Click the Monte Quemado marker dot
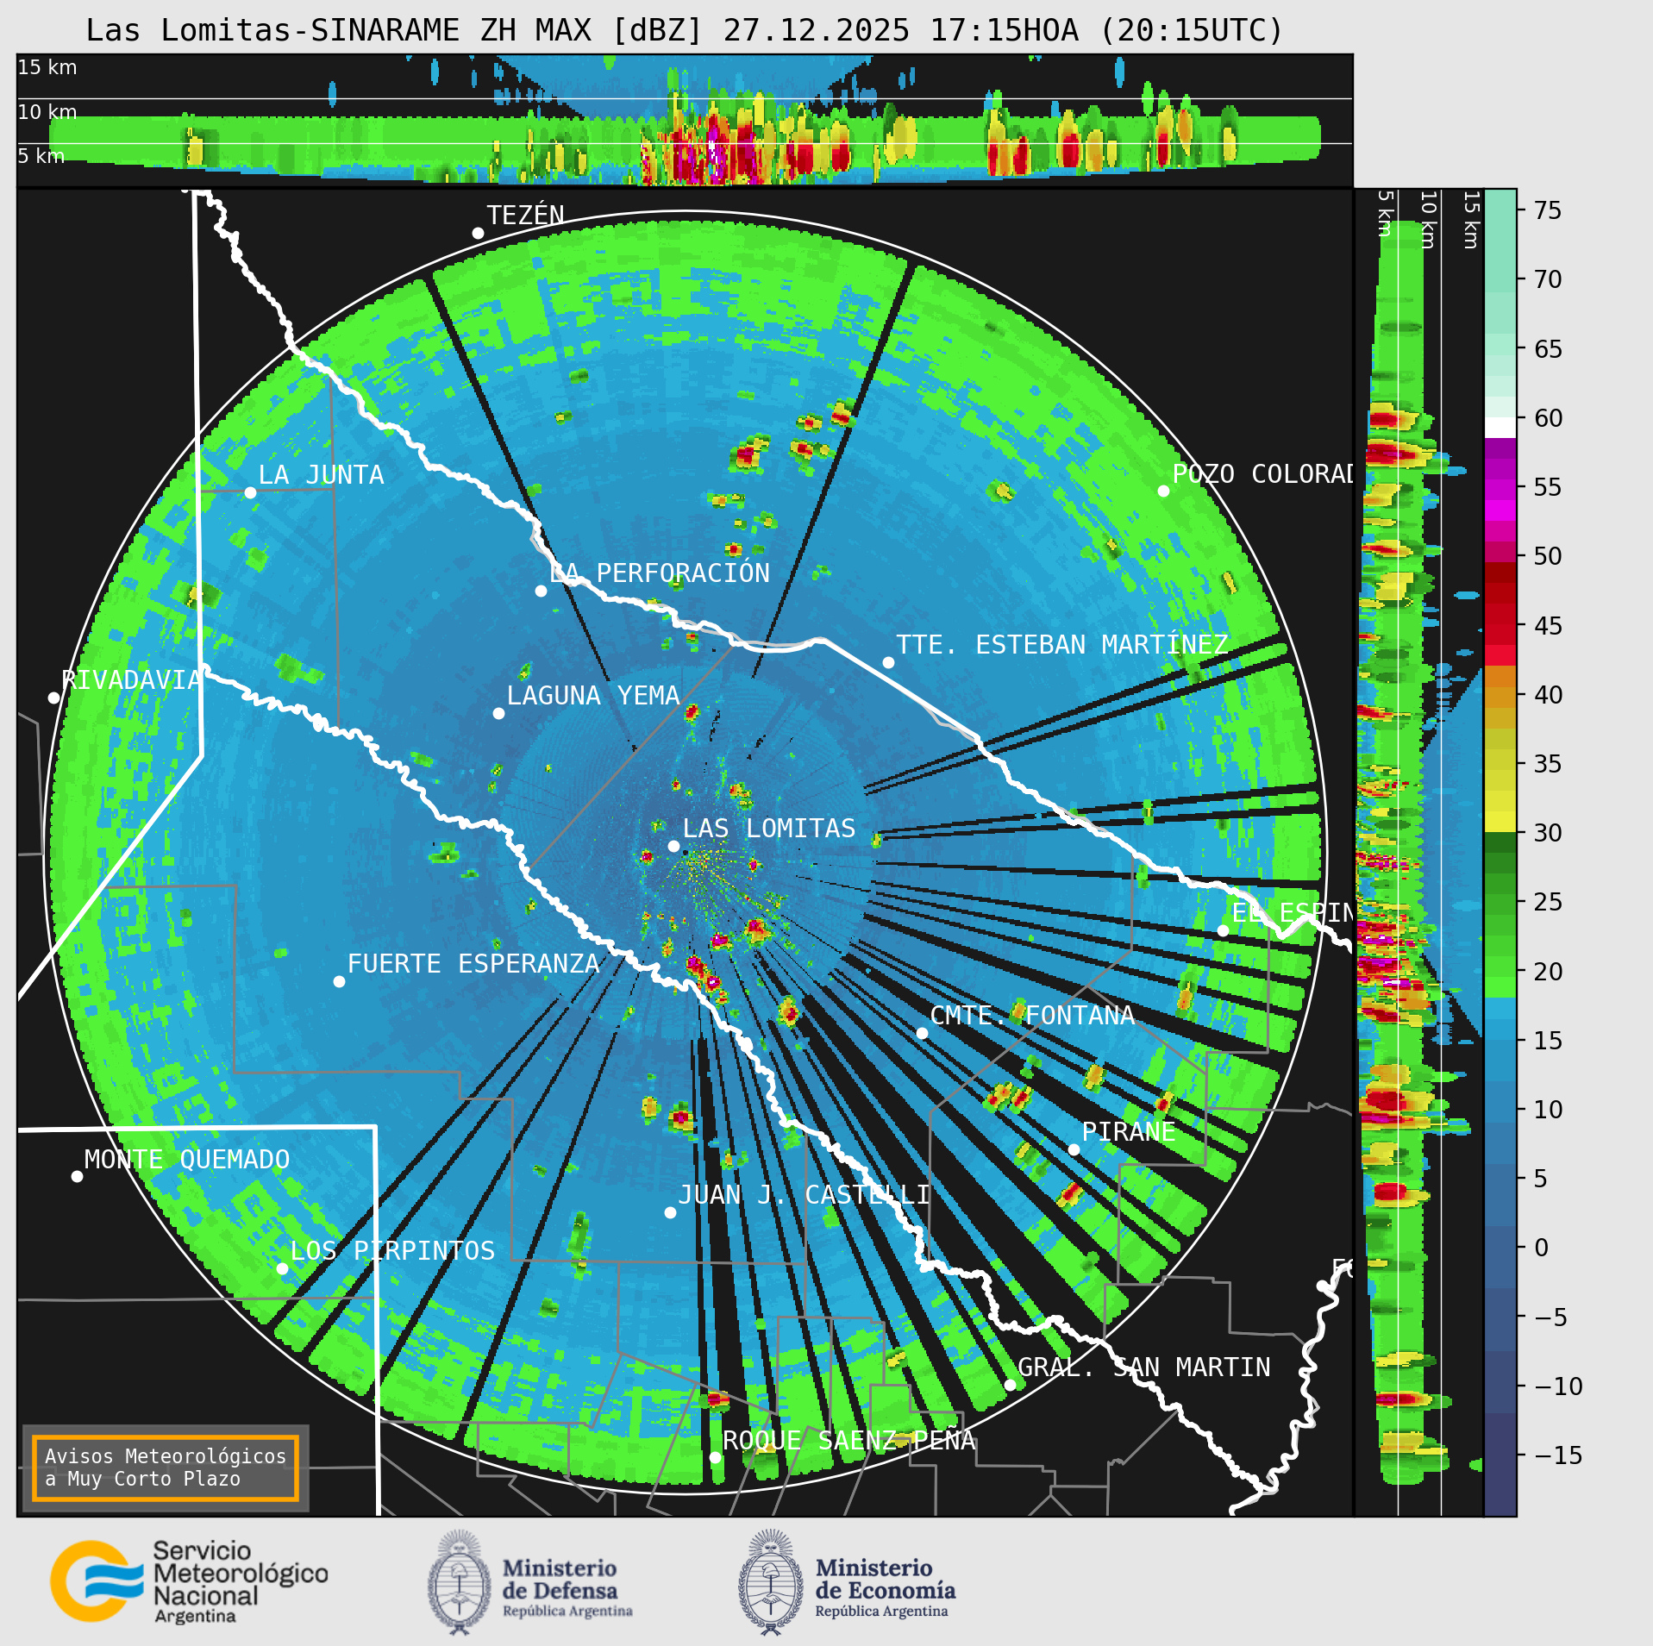Image resolution: width=1653 pixels, height=1646 pixels. pyautogui.click(x=77, y=1176)
